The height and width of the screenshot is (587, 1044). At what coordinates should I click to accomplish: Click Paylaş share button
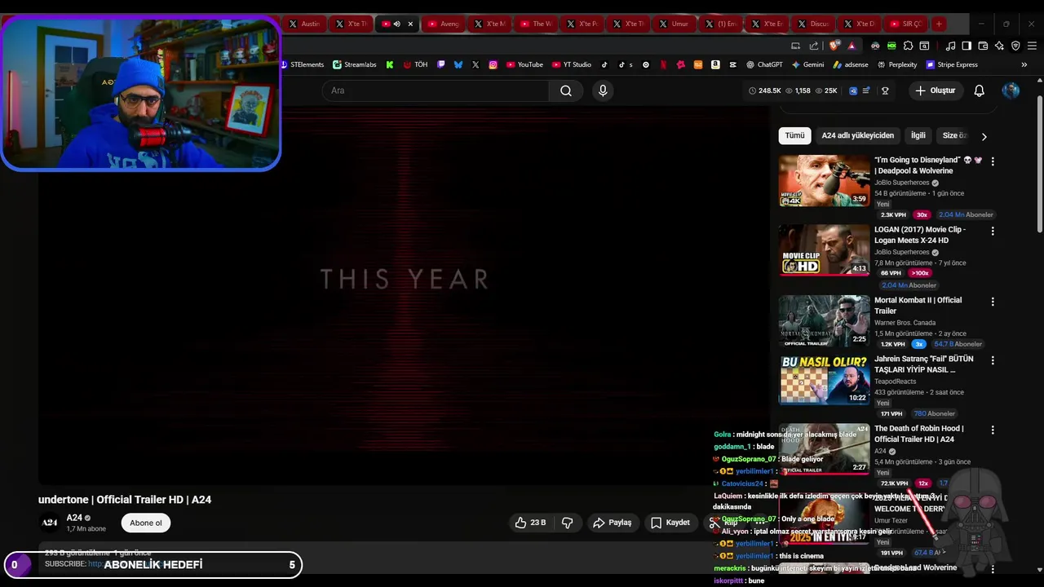(612, 523)
